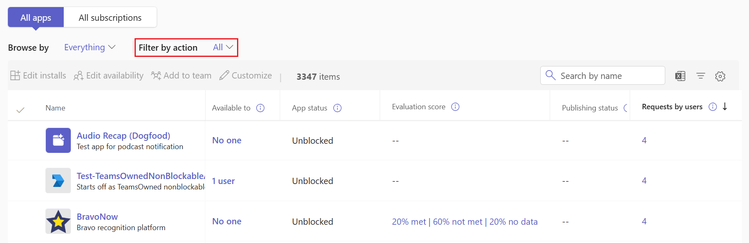Show info for Requests by users column
This screenshot has width=749, height=243.
click(x=713, y=107)
